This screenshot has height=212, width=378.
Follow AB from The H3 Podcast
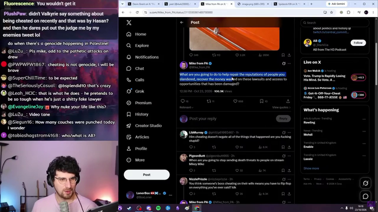pyautogui.click(x=358, y=43)
